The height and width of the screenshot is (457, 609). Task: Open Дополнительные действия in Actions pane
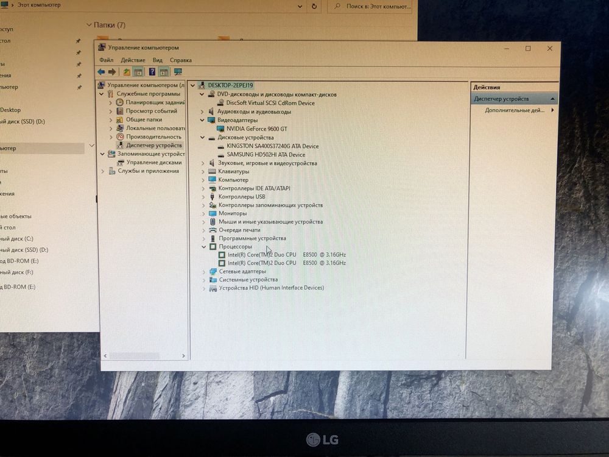tap(515, 110)
